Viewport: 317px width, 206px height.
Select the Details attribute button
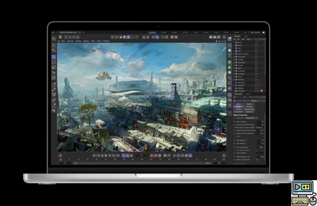point(239,109)
